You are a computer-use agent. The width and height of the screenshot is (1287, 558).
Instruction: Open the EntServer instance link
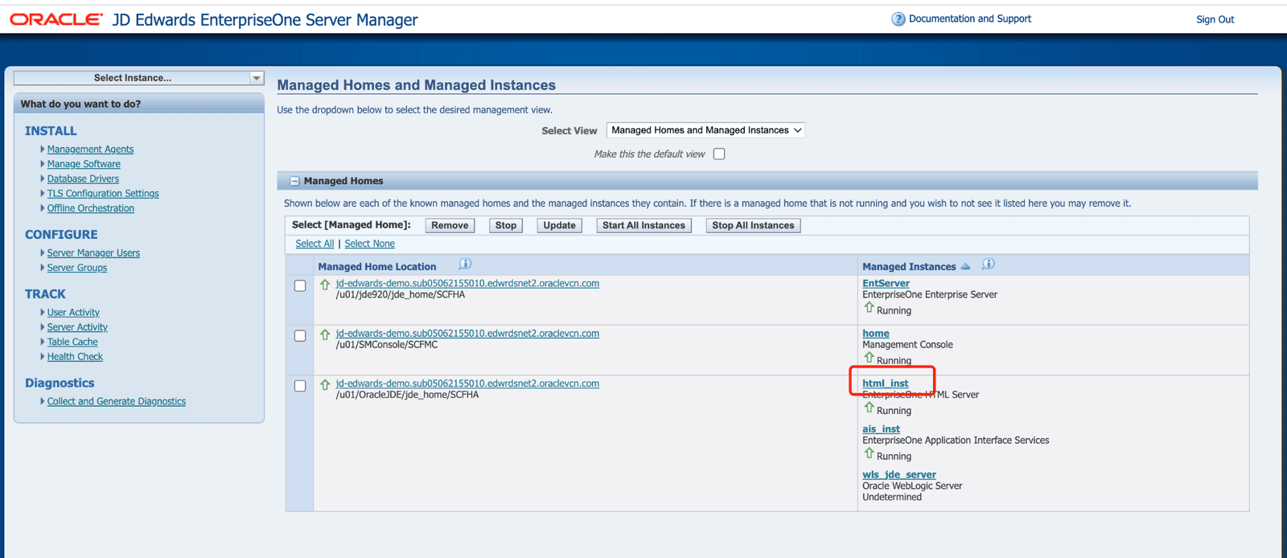(886, 283)
